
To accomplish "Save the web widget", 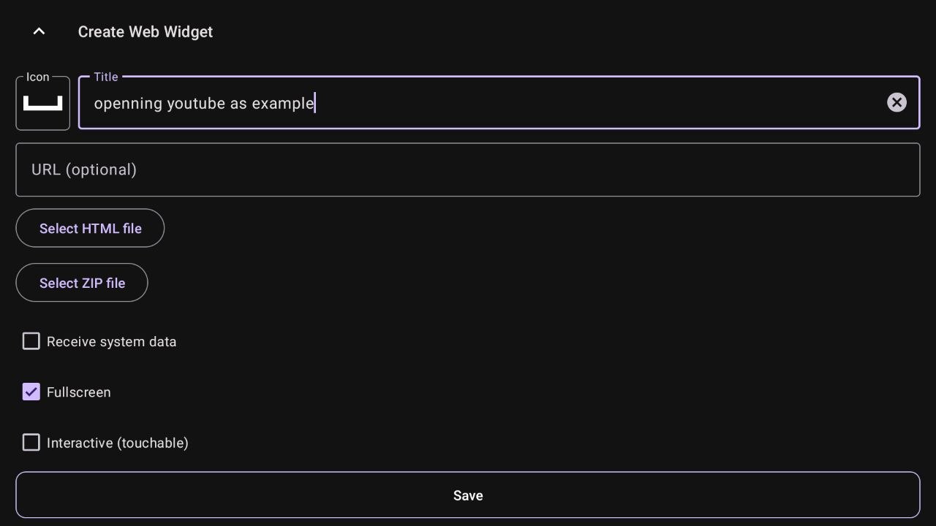I will 468,495.
